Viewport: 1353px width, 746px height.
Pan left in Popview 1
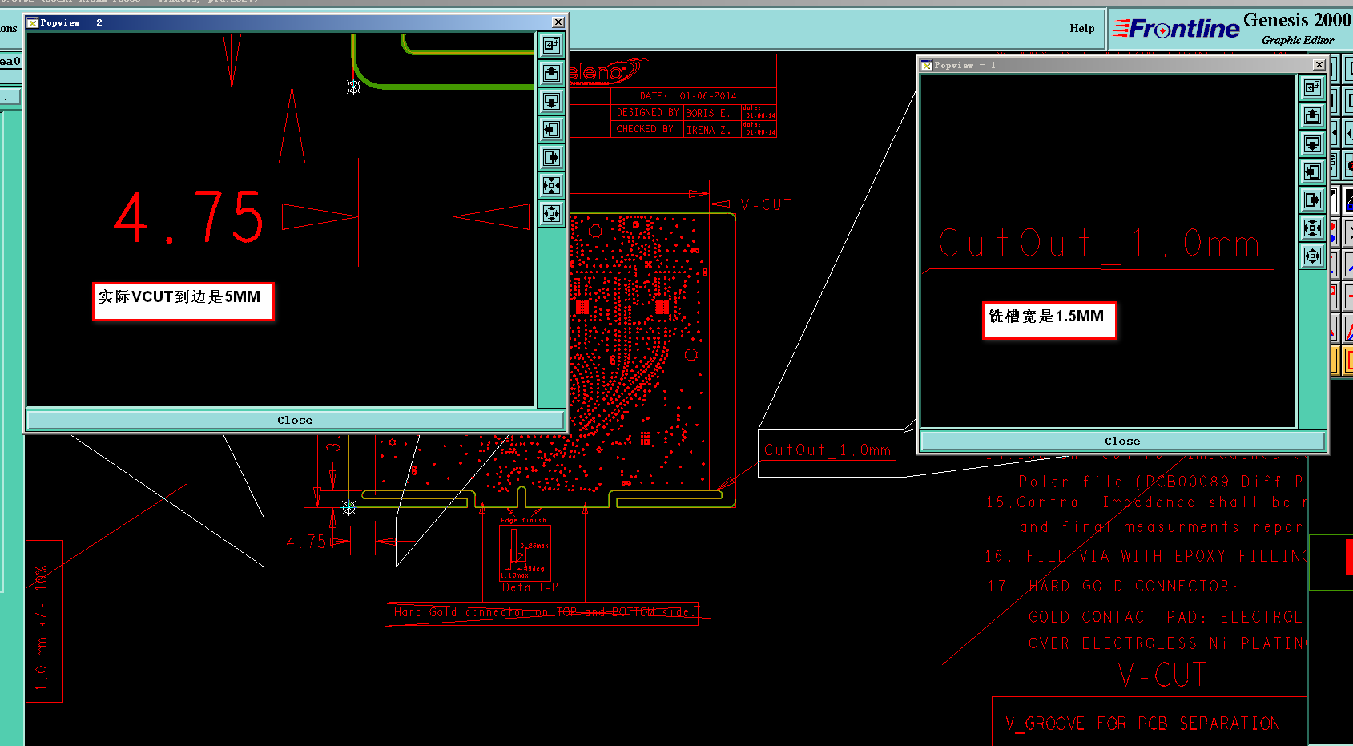[1312, 171]
